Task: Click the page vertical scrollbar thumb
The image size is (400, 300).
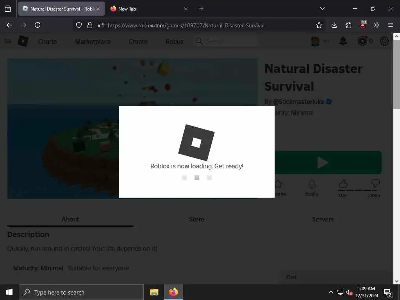Action: pos(396,74)
